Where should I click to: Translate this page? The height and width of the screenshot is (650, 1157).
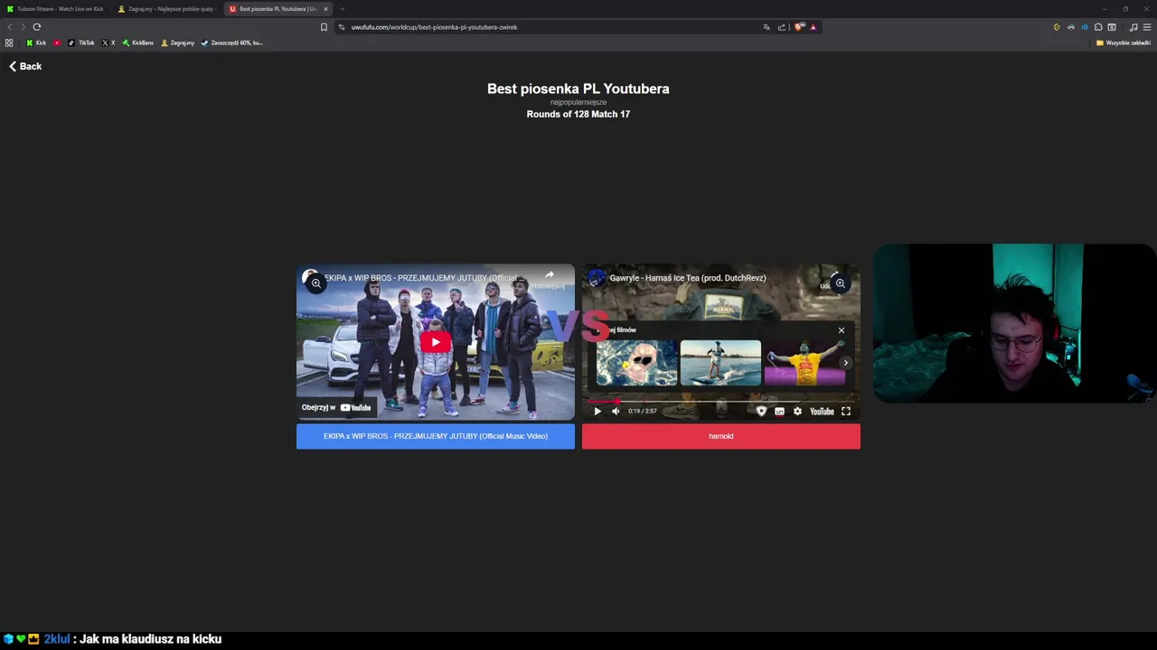767,27
